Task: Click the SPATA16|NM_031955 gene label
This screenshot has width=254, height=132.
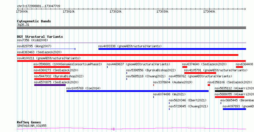Action: pyautogui.click(x=32, y=126)
